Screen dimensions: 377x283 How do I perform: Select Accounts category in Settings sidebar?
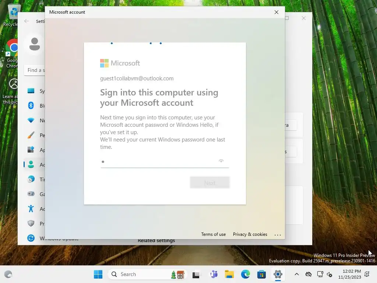point(34,165)
